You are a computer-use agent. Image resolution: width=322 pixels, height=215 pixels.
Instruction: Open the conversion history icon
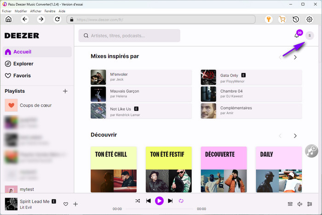click(296, 19)
